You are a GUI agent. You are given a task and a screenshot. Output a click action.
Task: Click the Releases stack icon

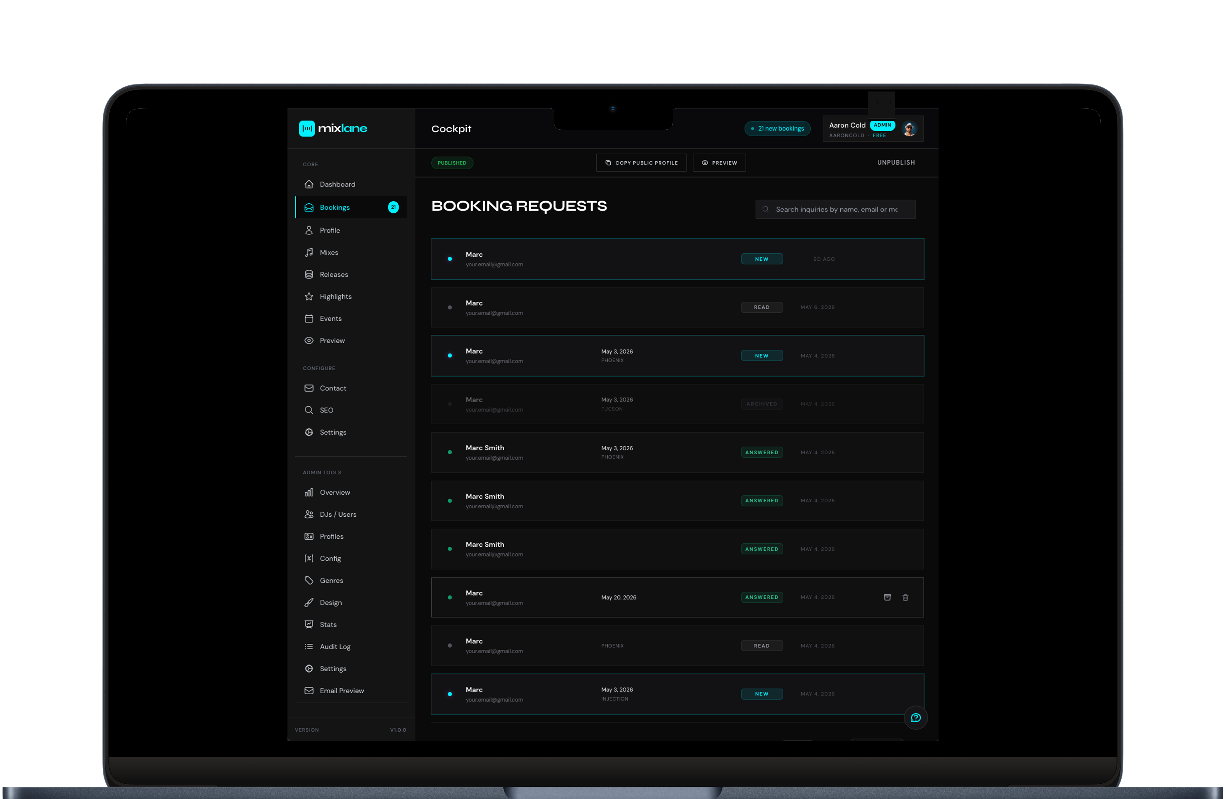(309, 274)
